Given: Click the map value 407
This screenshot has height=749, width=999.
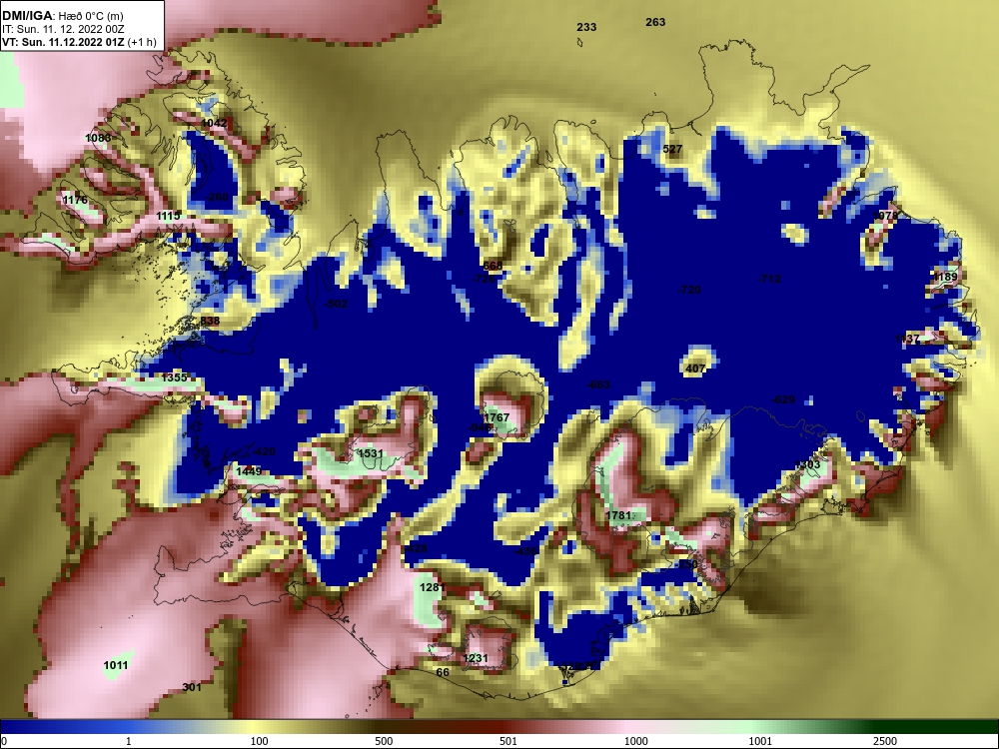Looking at the screenshot, I should pos(695,369).
